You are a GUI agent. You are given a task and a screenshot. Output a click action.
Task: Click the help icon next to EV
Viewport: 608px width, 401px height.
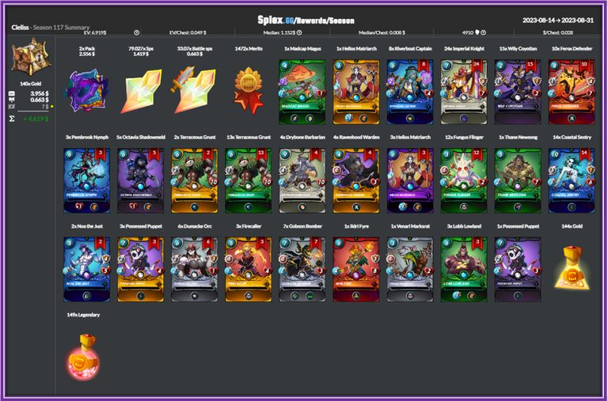coord(136,33)
